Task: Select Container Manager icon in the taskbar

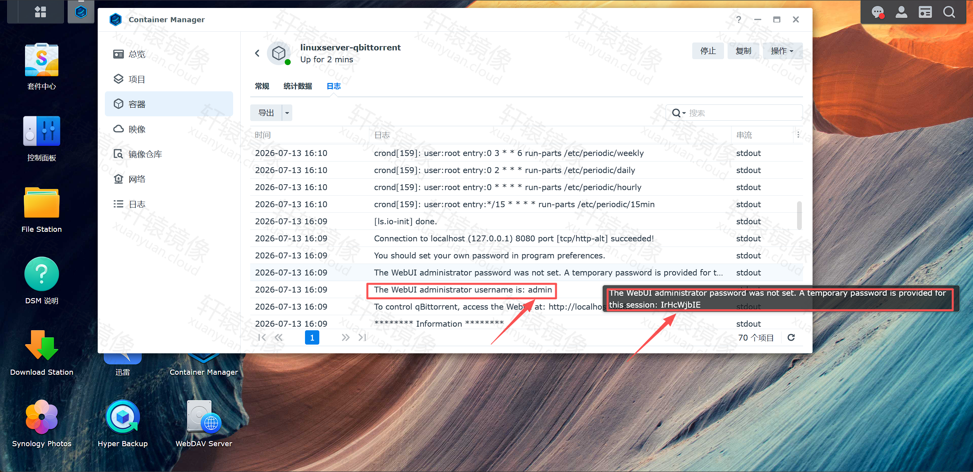Action: click(81, 12)
